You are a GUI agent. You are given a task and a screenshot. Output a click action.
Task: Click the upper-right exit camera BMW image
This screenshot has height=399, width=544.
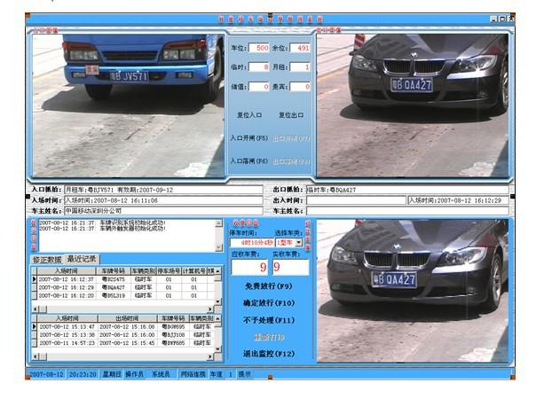click(414, 103)
